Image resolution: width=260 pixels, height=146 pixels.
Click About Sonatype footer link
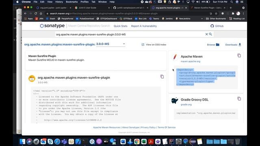pos(130,127)
